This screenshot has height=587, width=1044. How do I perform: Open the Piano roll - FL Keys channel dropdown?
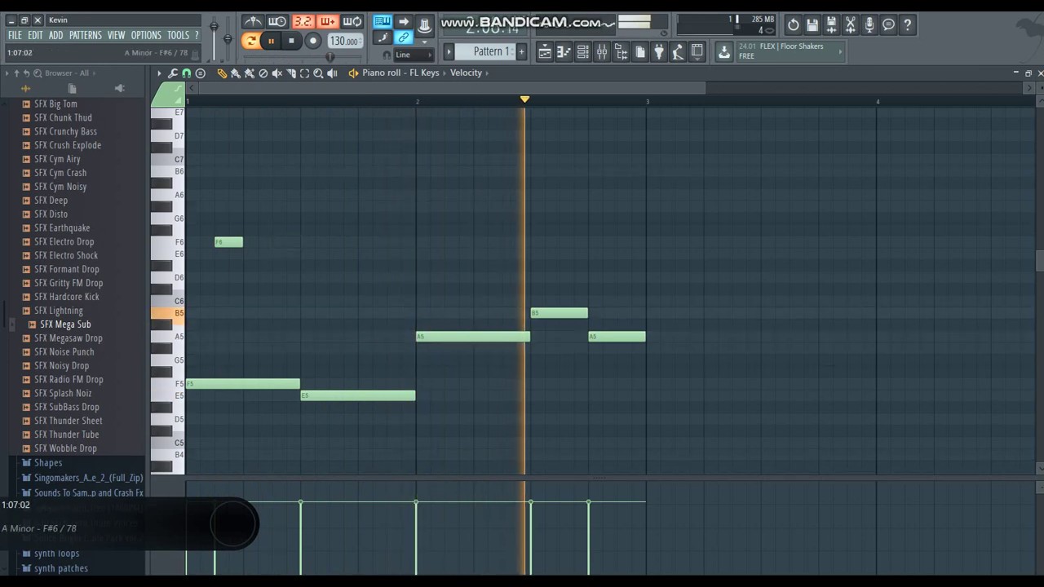[x=401, y=73]
